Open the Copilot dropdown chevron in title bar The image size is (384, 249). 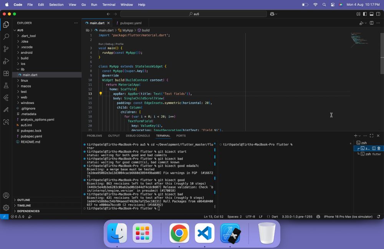pyautogui.click(x=276, y=14)
